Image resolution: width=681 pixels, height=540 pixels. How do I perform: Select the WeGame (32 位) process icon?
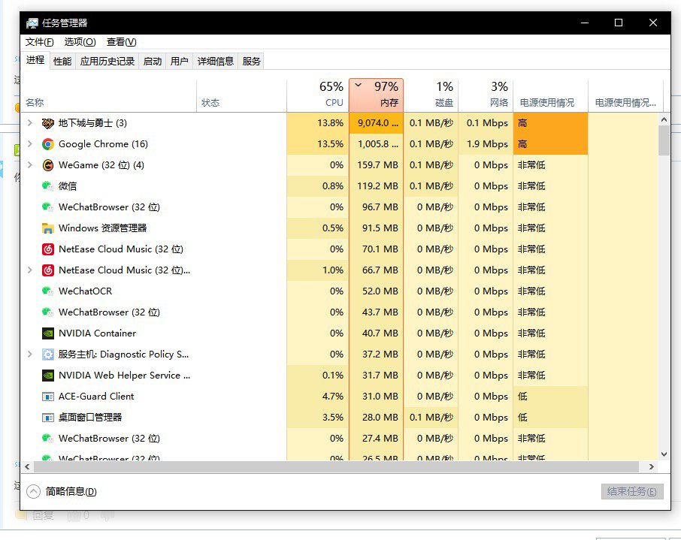click(x=48, y=165)
